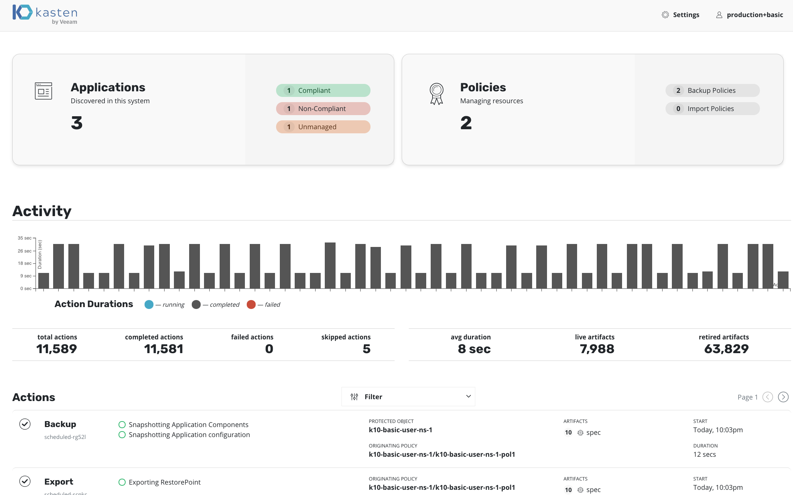Click the Policies ribbon award icon
The width and height of the screenshot is (793, 495).
pos(436,94)
